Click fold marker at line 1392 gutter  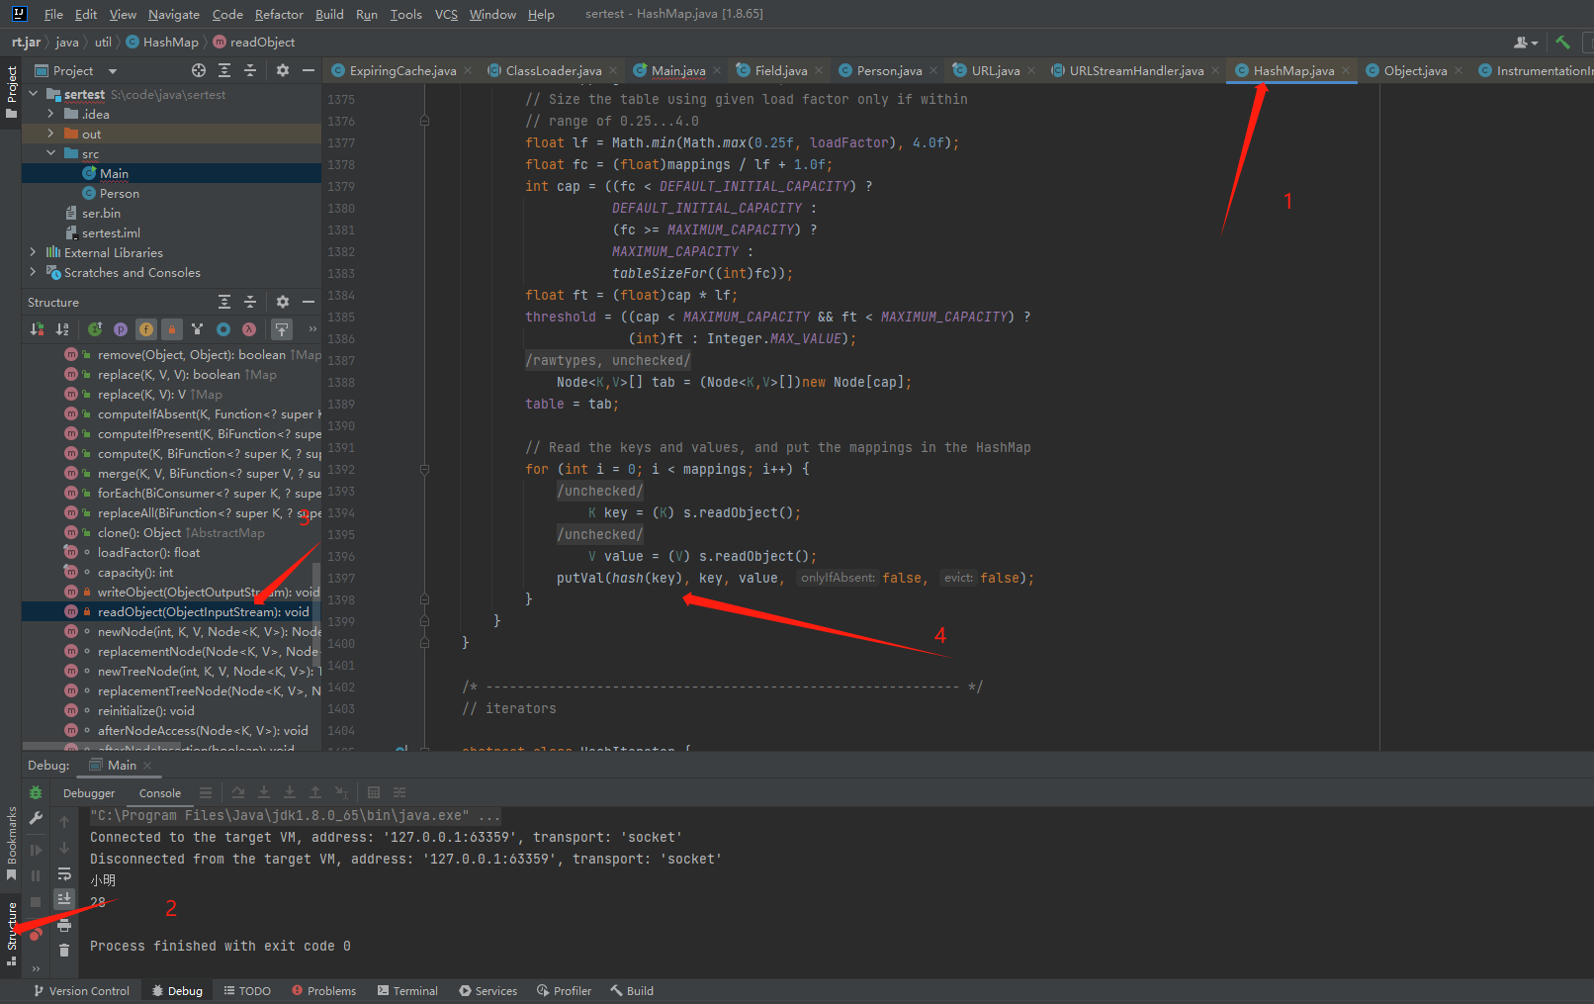click(424, 470)
